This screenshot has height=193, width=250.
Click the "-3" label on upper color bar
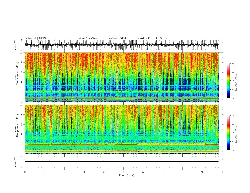(233, 63)
